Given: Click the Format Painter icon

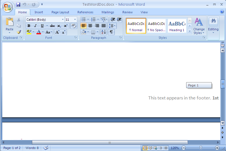Looking at the screenshot, I should [19, 32].
